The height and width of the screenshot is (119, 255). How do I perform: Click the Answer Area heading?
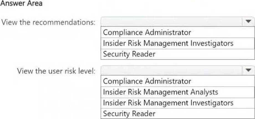(21, 4)
